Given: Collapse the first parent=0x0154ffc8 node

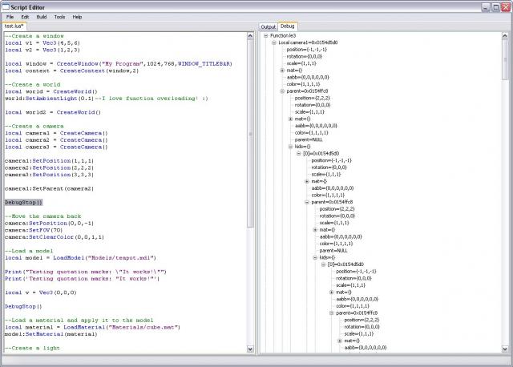Looking at the screenshot, I should pyautogui.click(x=282, y=91).
